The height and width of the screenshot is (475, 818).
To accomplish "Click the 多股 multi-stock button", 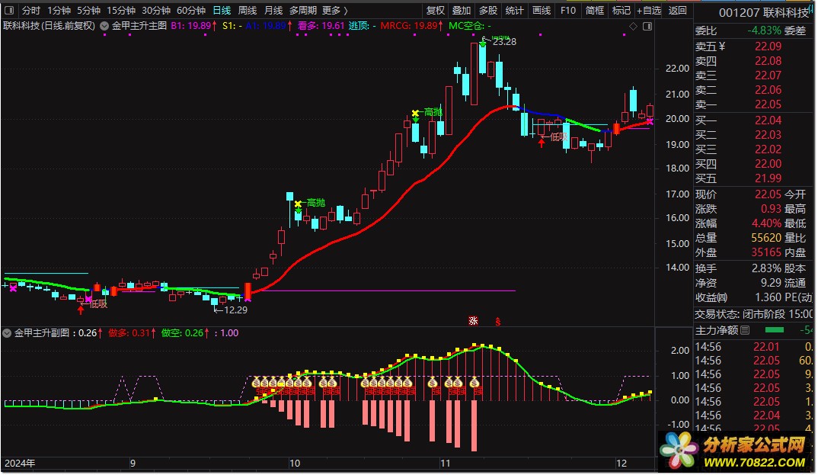I will point(488,10).
